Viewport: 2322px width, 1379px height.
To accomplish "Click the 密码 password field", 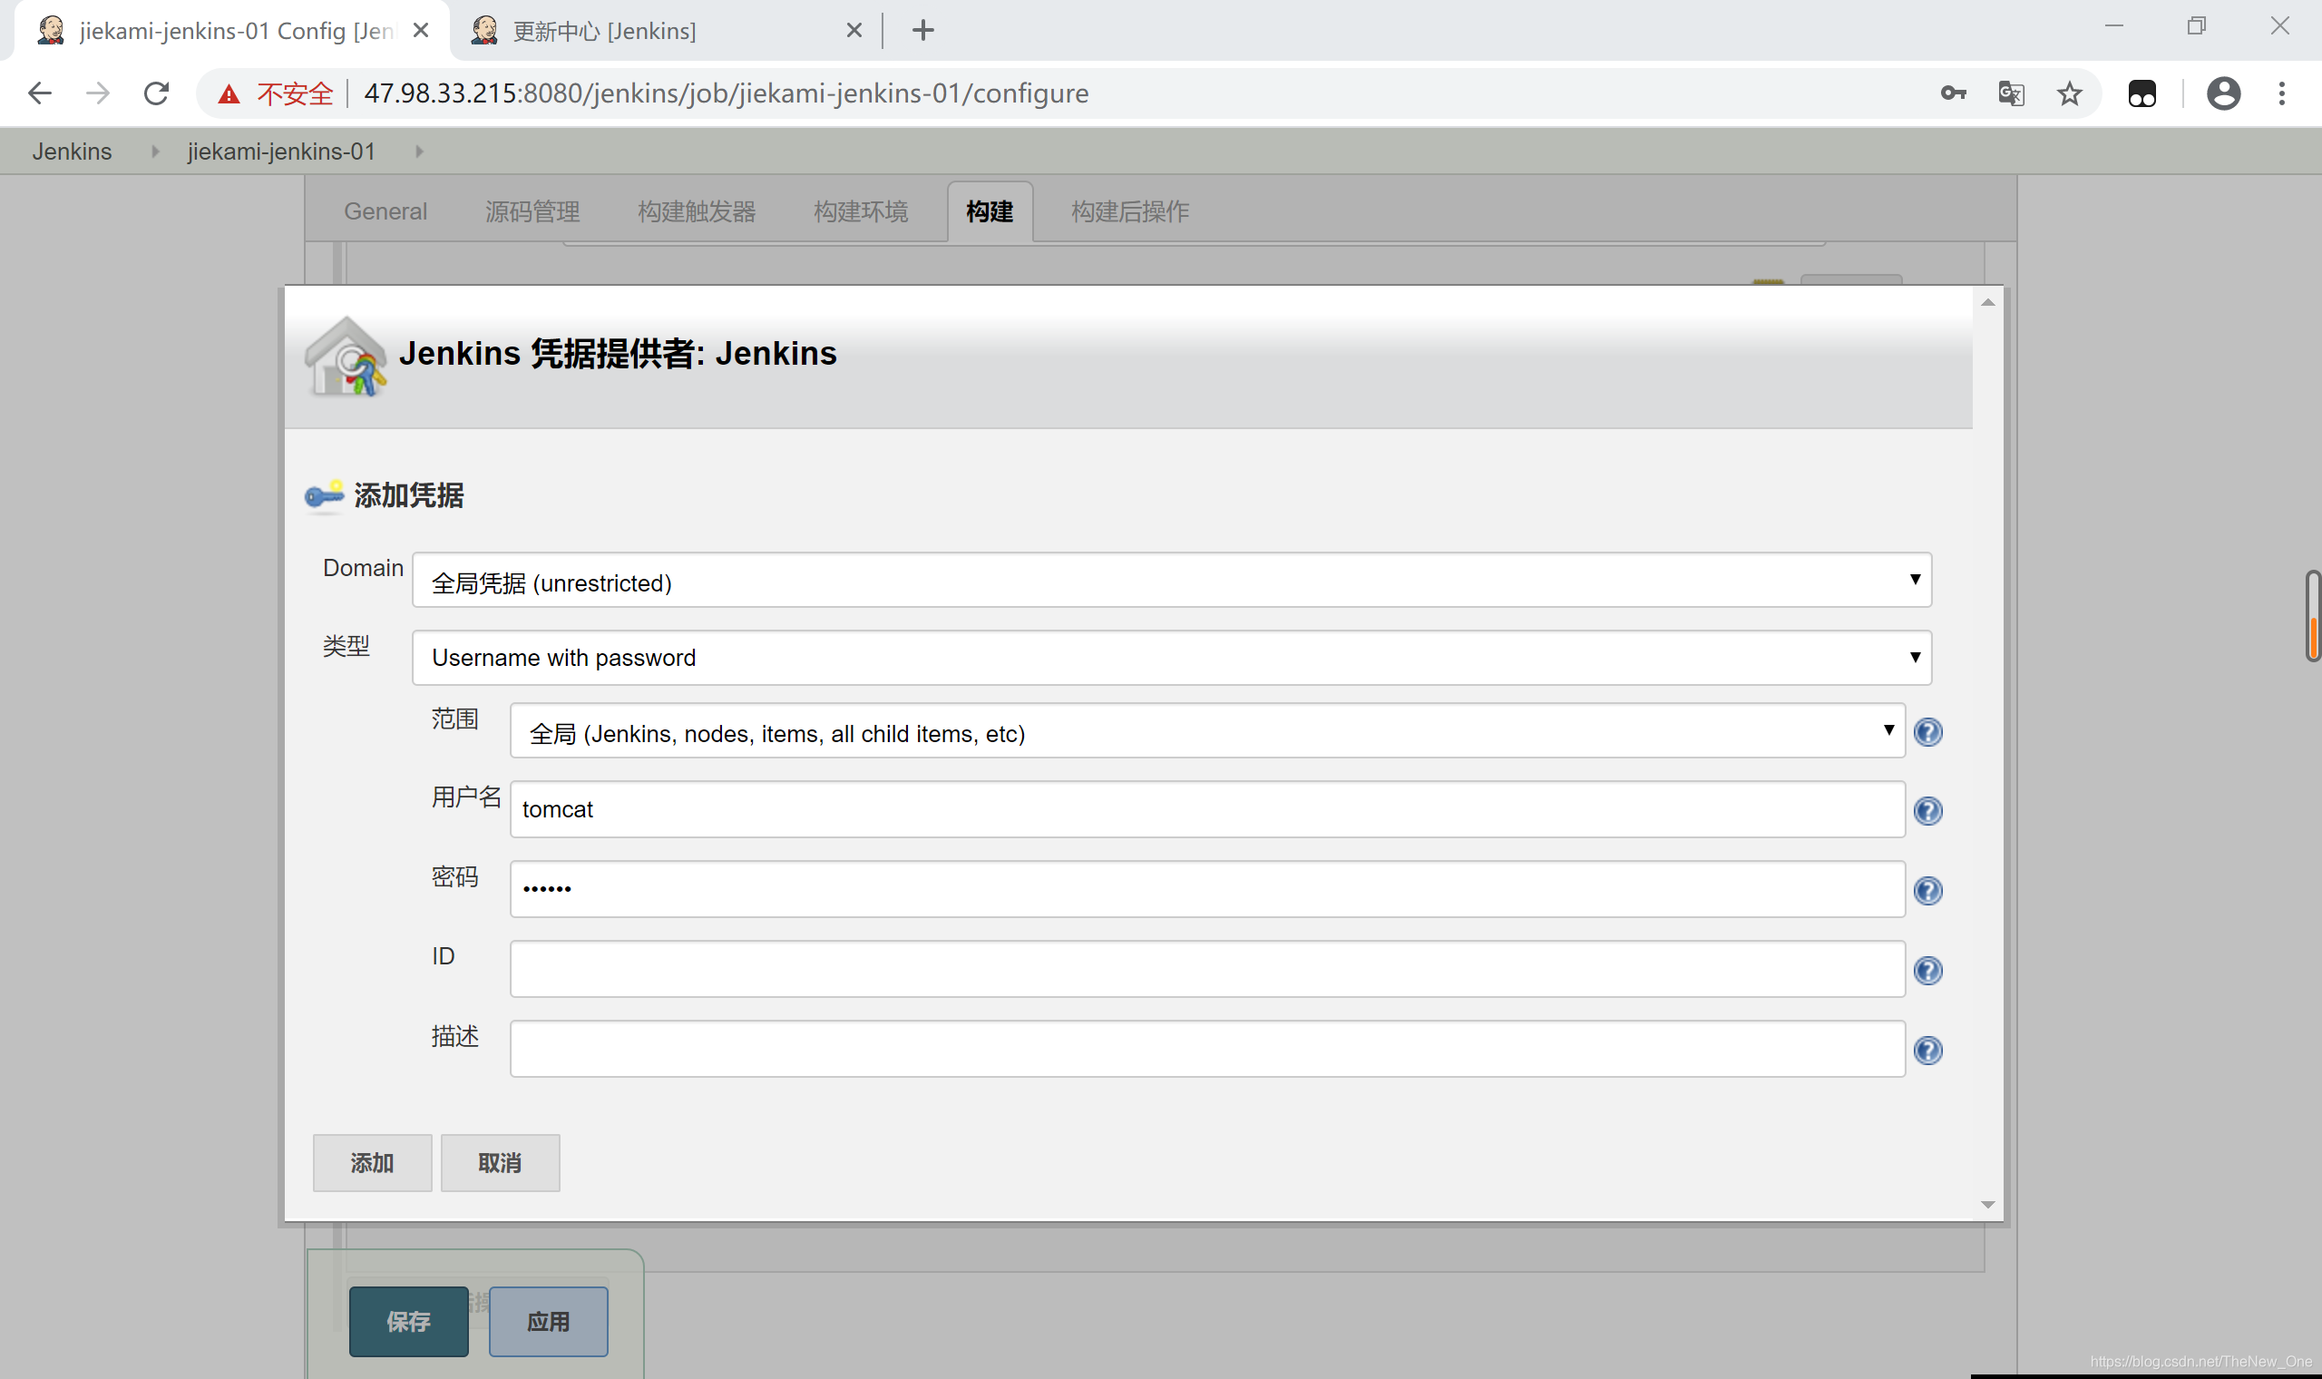I will 1207,889.
